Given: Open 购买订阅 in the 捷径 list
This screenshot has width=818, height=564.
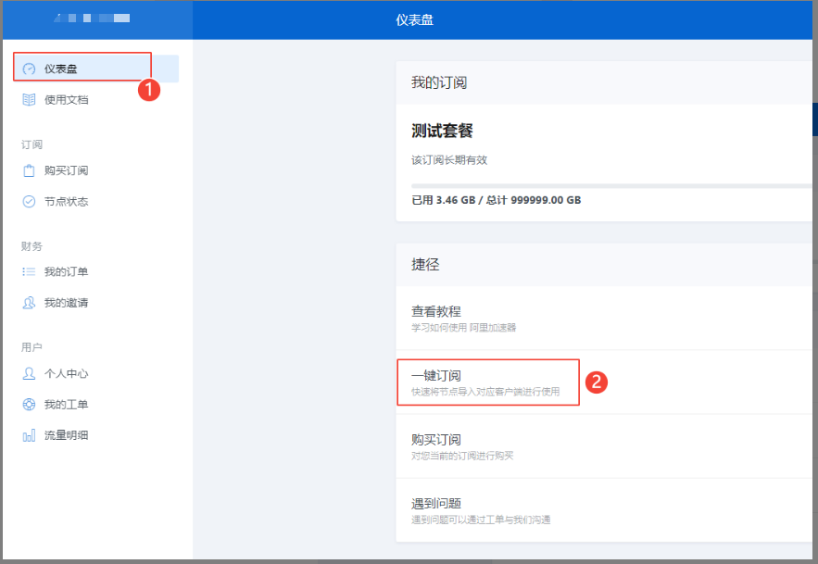Looking at the screenshot, I should 436,439.
